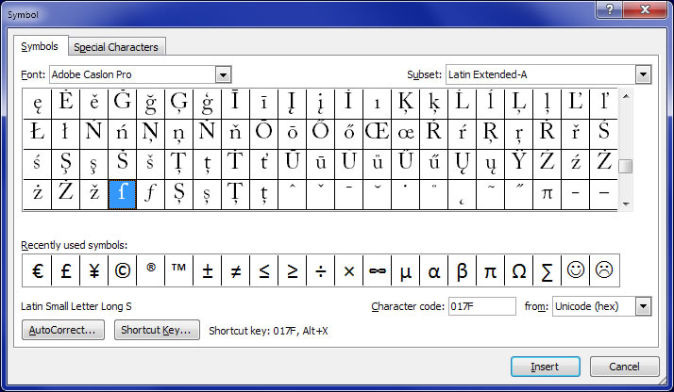The image size is (674, 392).
Task: Pick the not-equal sign symbol
Action: [235, 271]
